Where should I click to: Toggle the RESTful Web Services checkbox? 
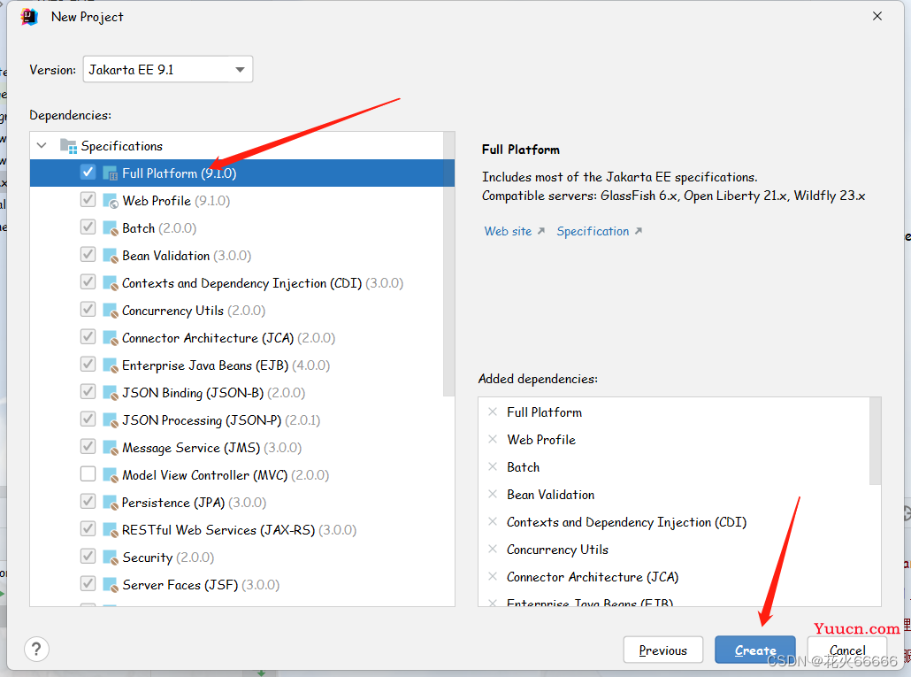88,529
